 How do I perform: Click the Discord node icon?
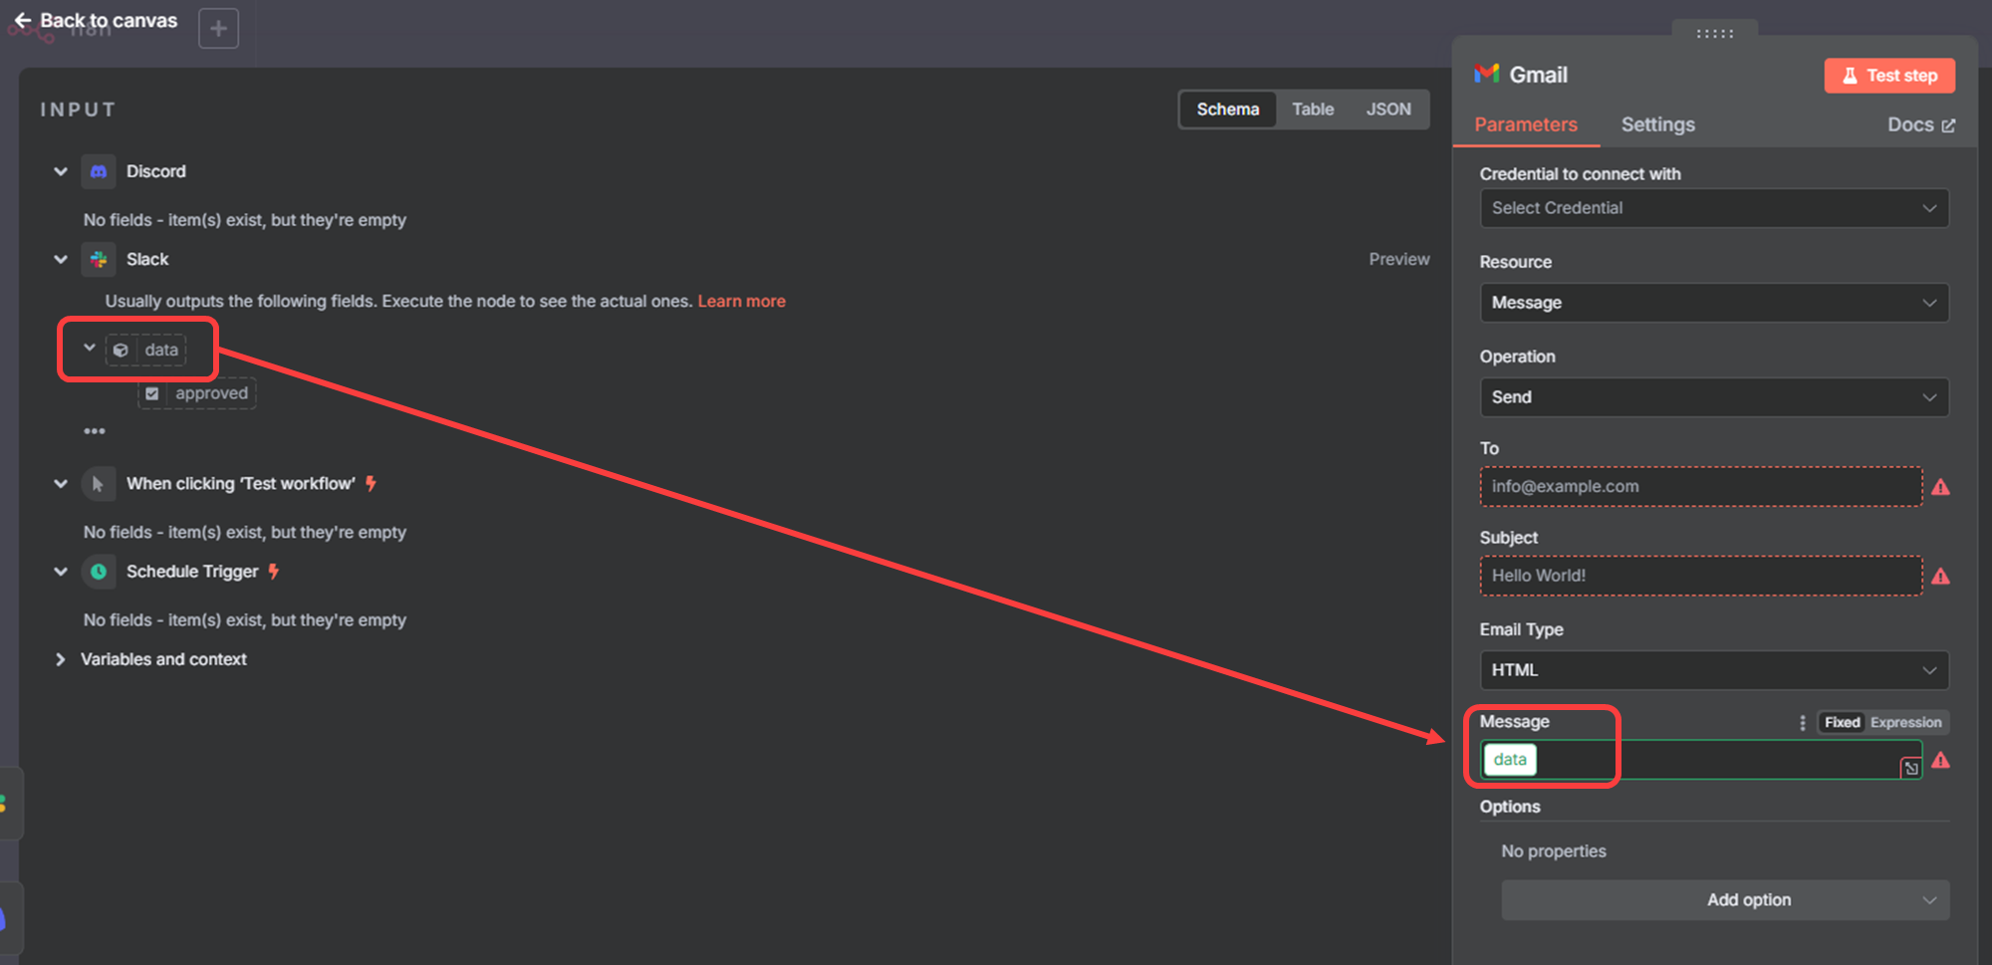(x=99, y=171)
